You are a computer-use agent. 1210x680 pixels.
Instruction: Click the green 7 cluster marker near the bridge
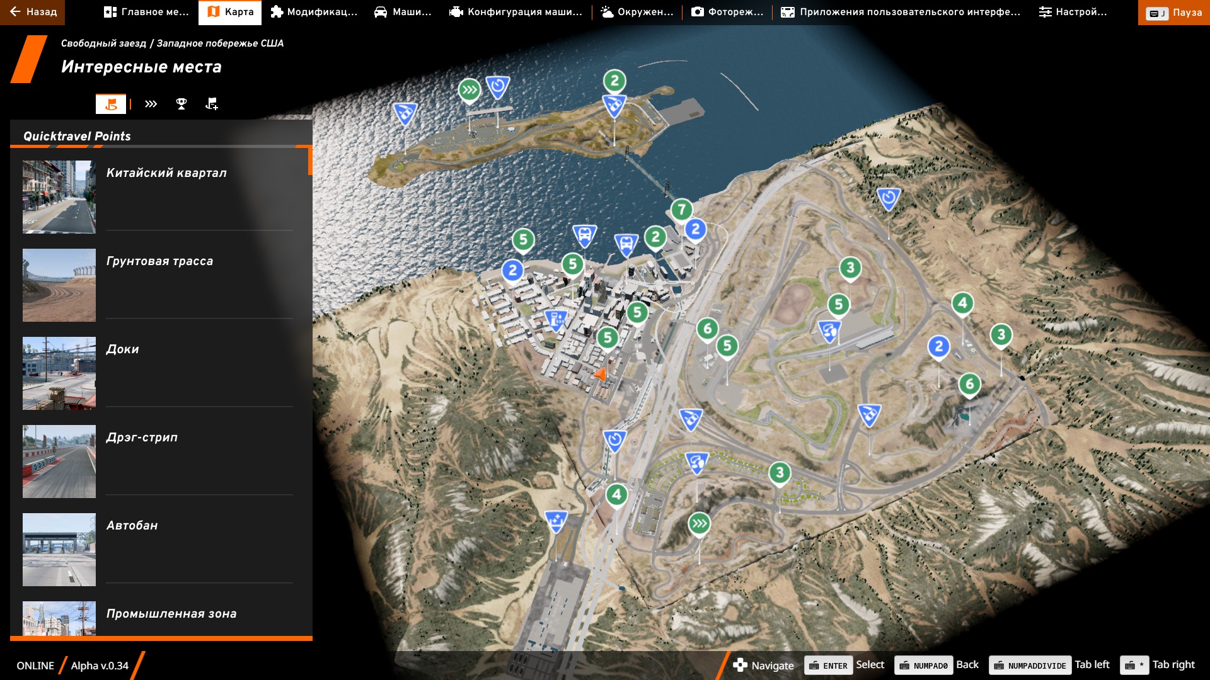click(x=681, y=210)
